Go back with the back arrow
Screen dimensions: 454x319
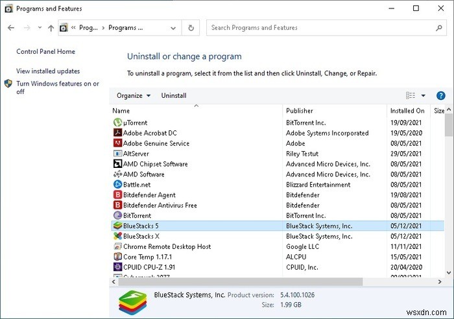pyautogui.click(x=11, y=28)
